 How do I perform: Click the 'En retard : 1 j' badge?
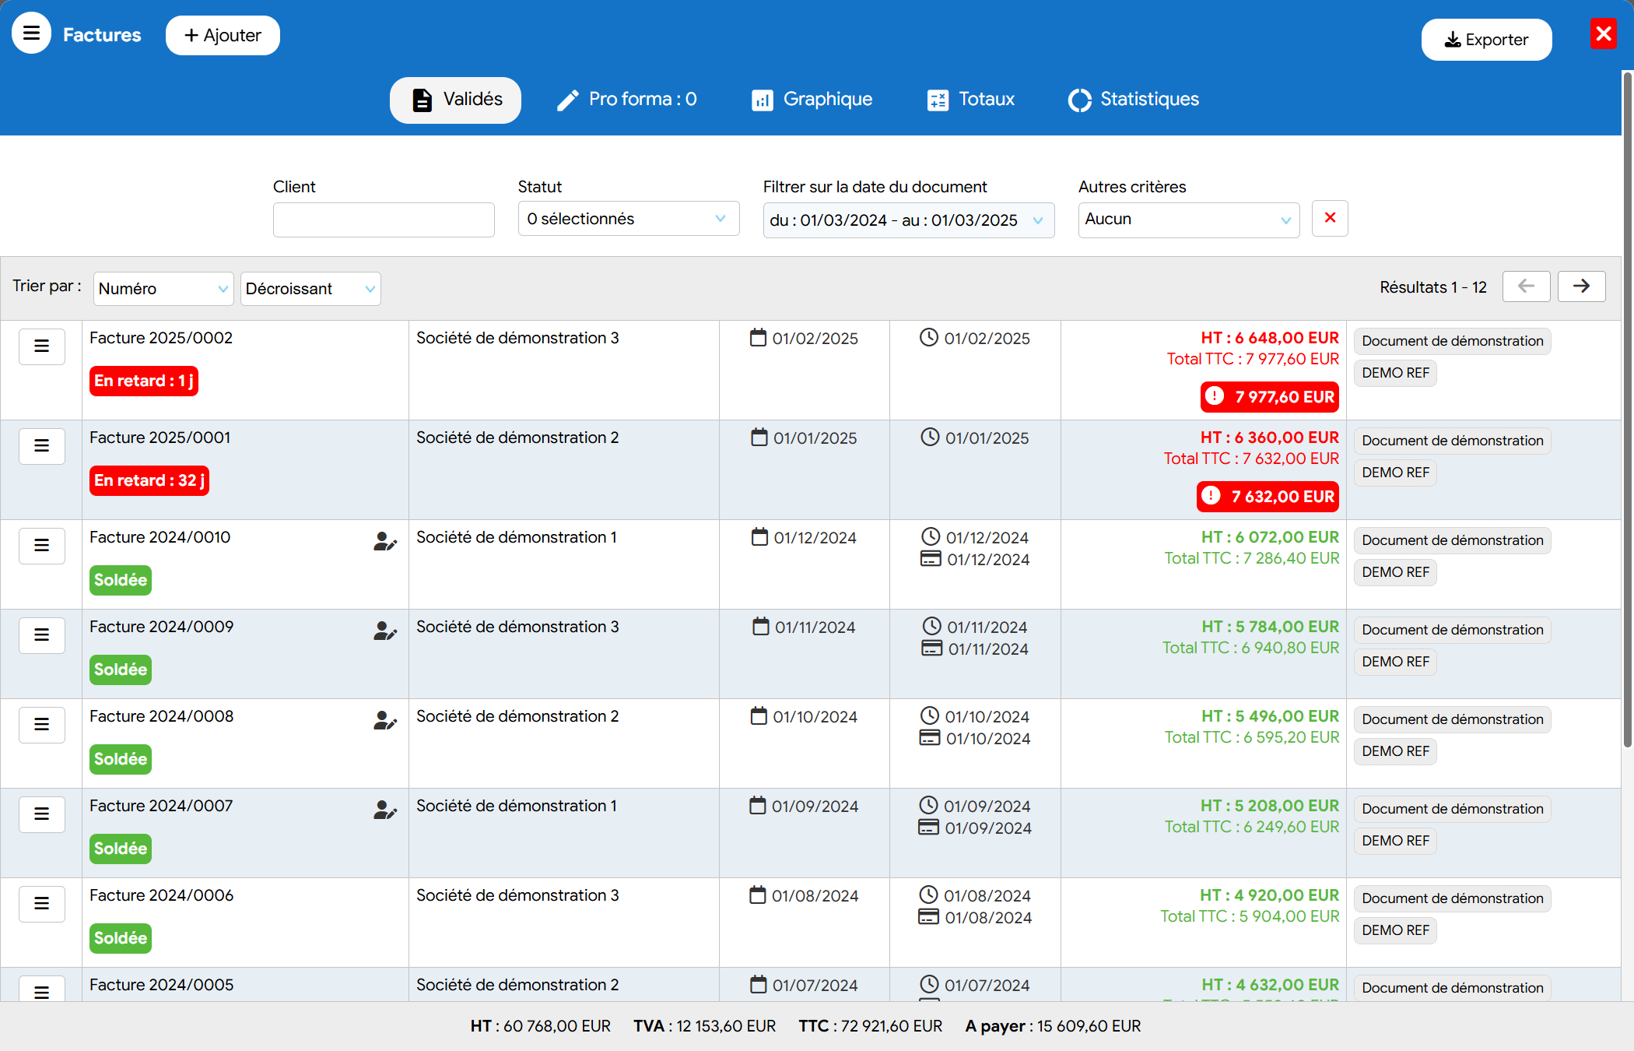point(144,381)
